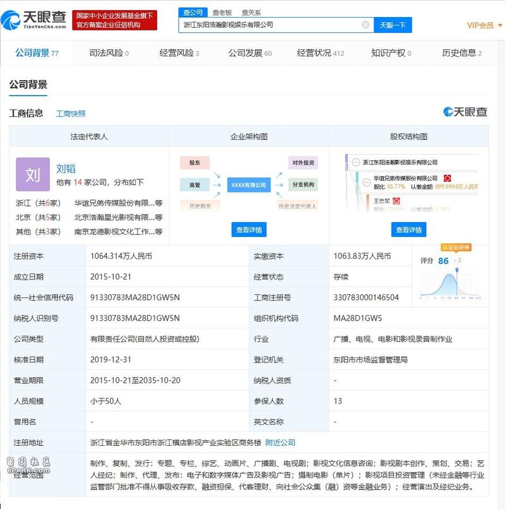The image size is (505, 509).
Task: Click credit code 91330783MA28D1GW5N in 统一社会信用代码 row
Action: coord(135,297)
